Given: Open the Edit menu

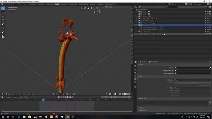Looking at the screenshot, I should [9, 4].
